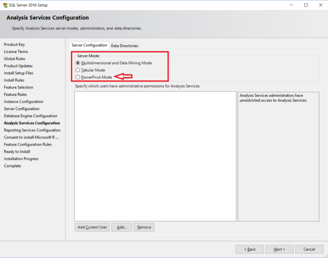Select Instance Configuration in the steps list
The image size is (328, 258).
pyautogui.click(x=23, y=102)
